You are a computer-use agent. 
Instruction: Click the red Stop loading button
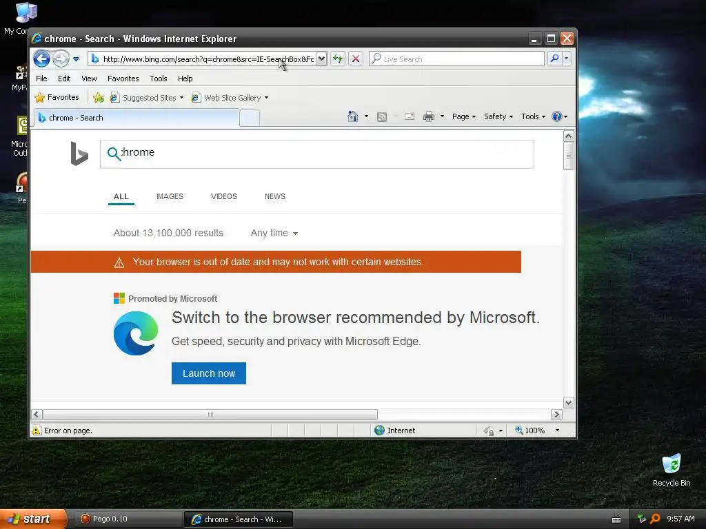coord(356,59)
